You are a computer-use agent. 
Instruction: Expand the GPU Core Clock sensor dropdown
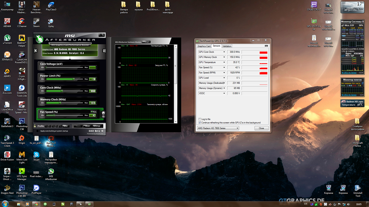click(x=224, y=52)
